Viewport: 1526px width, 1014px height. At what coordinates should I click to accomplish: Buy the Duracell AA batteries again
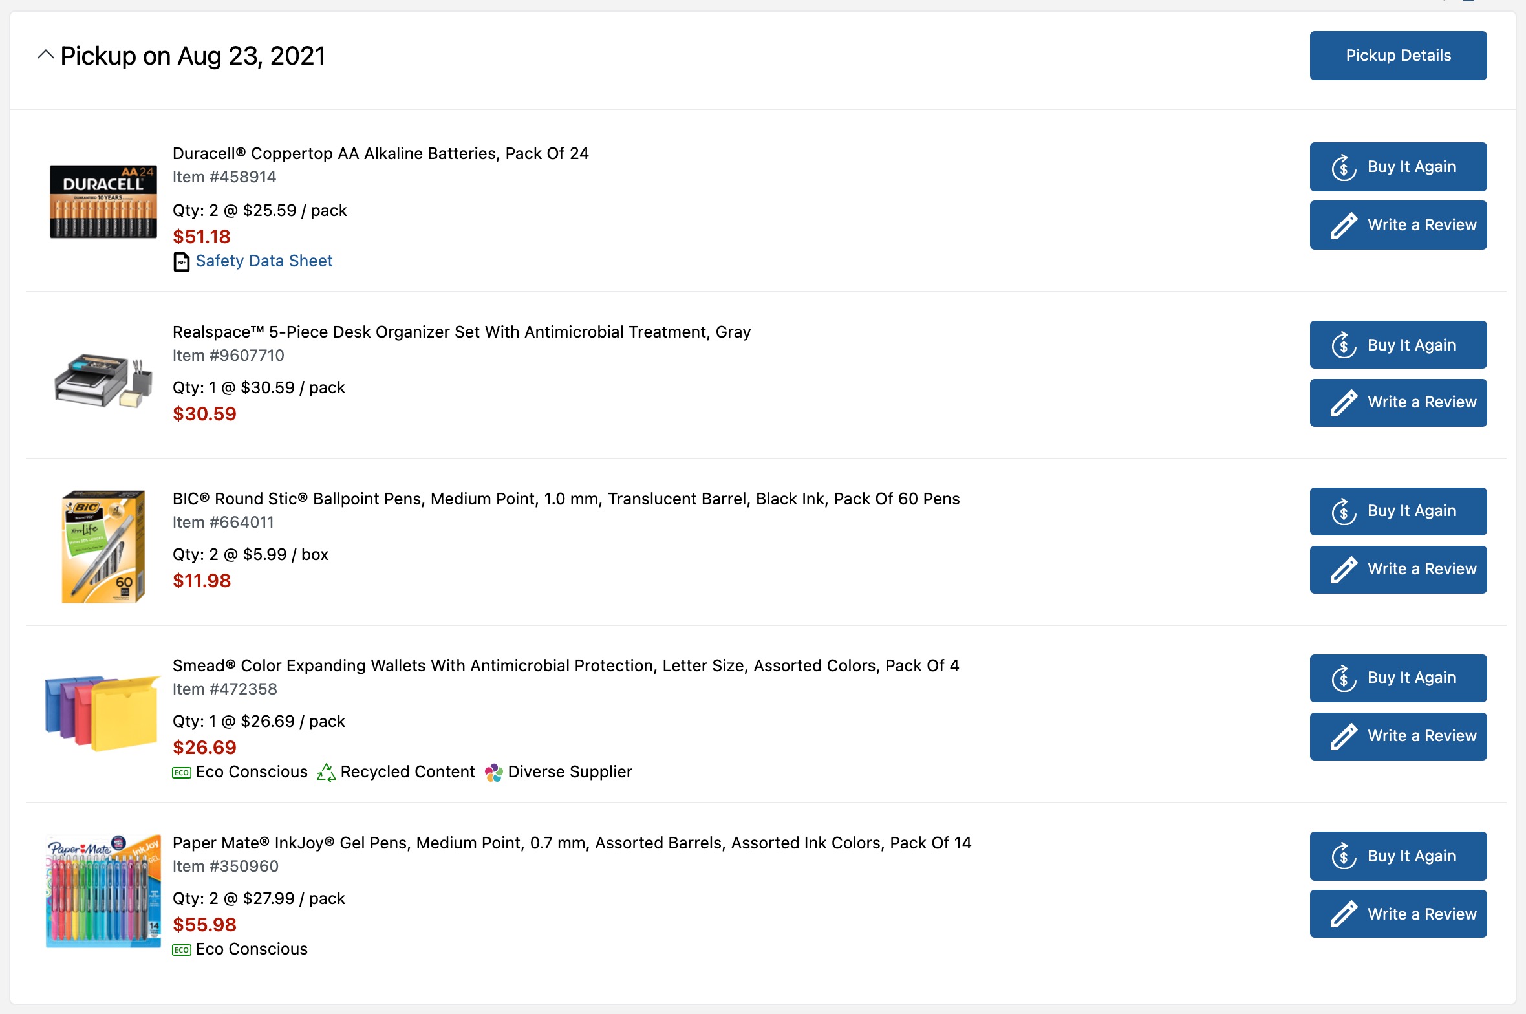point(1397,167)
